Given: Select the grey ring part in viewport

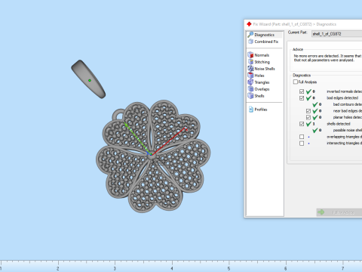Looking at the screenshot, I should [88, 79].
